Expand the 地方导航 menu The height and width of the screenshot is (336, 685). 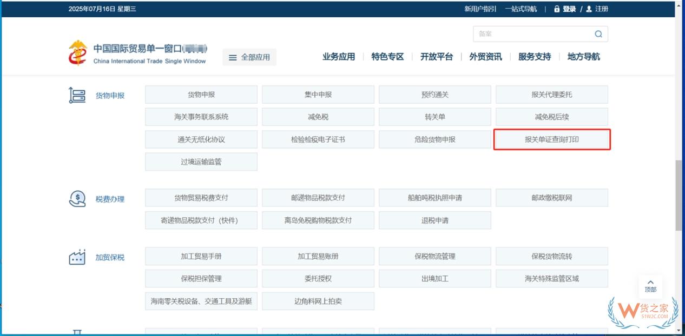[584, 56]
